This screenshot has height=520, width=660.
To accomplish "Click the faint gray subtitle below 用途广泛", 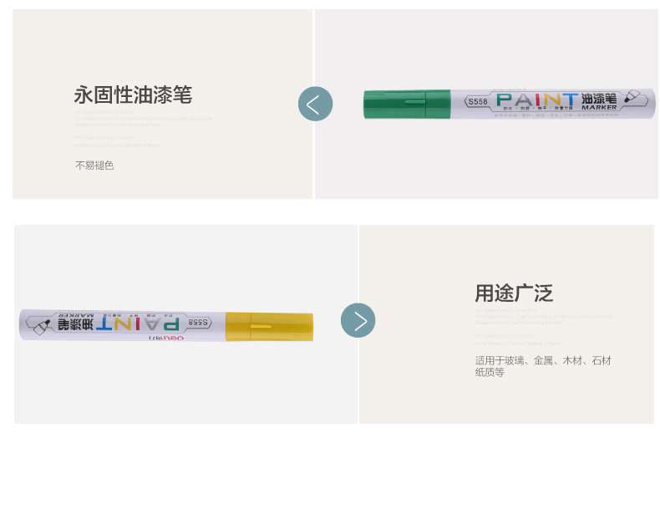I will [544, 317].
